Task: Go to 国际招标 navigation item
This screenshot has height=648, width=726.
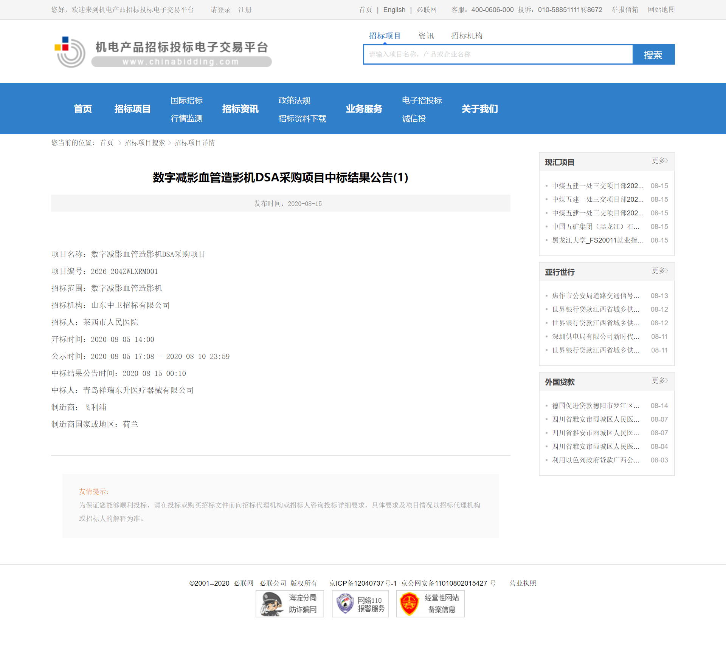Action: coord(186,101)
